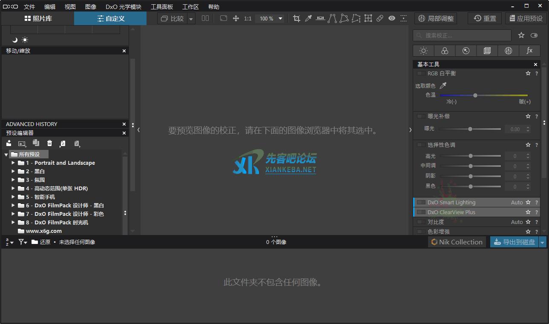Screen dimensions: 549x324
Task: Click the 导出到磁盘 export button
Action: (514, 242)
